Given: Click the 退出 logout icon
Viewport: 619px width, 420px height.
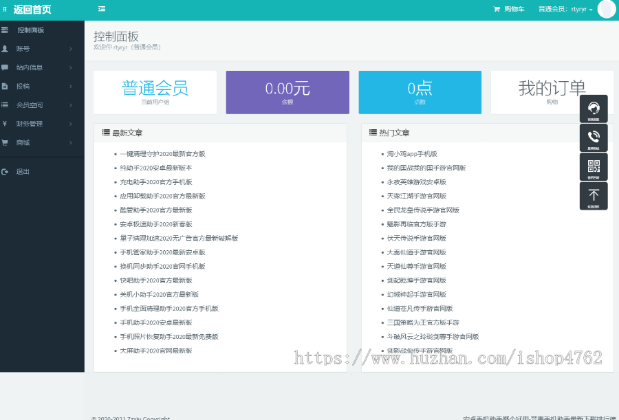Looking at the screenshot, I should pos(5,172).
